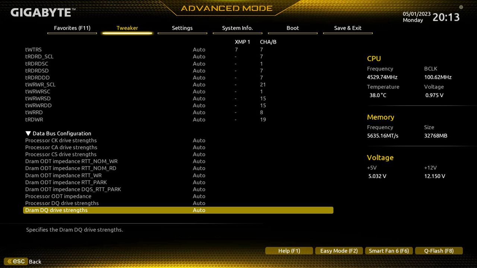Go to the Boot tab
Image resolution: width=477 pixels, height=268 pixels.
pyautogui.click(x=293, y=28)
